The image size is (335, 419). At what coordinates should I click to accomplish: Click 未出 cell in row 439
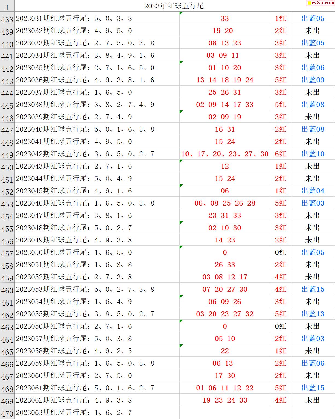pyautogui.click(x=313, y=31)
